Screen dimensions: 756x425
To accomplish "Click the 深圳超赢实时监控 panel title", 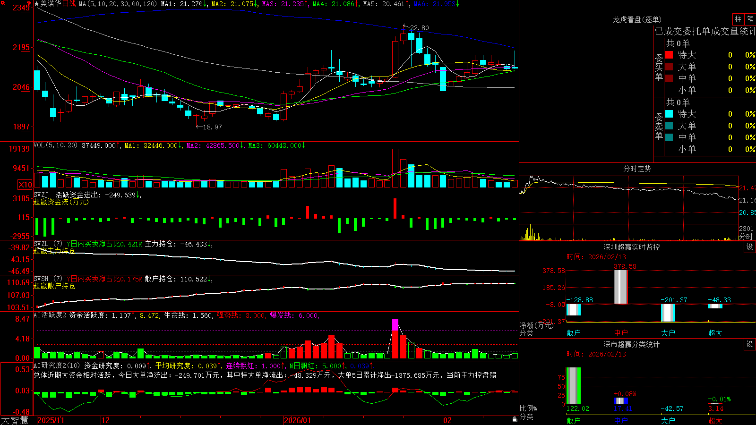I will click(x=632, y=247).
